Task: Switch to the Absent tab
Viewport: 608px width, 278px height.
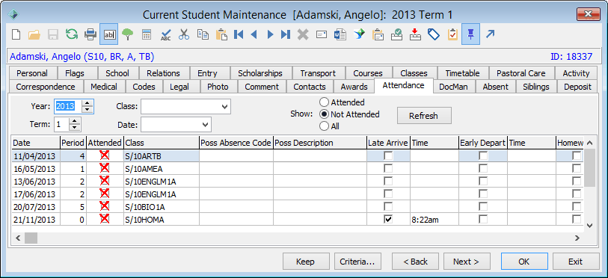Action: pos(496,87)
